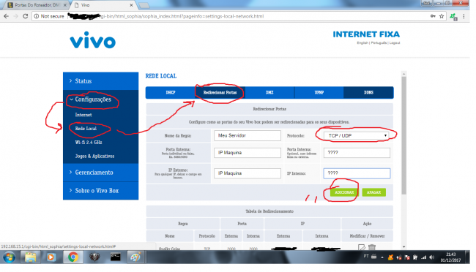476x272 pixels.
Task: Click the edit rule pencil icon
Action: [361, 247]
